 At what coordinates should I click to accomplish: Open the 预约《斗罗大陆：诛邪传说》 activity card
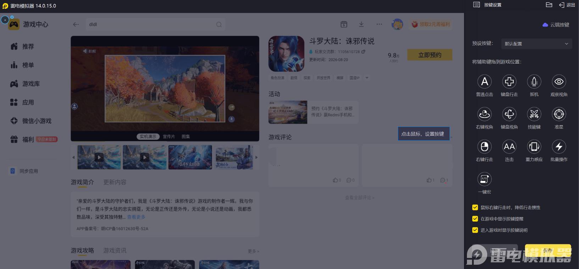point(313,112)
